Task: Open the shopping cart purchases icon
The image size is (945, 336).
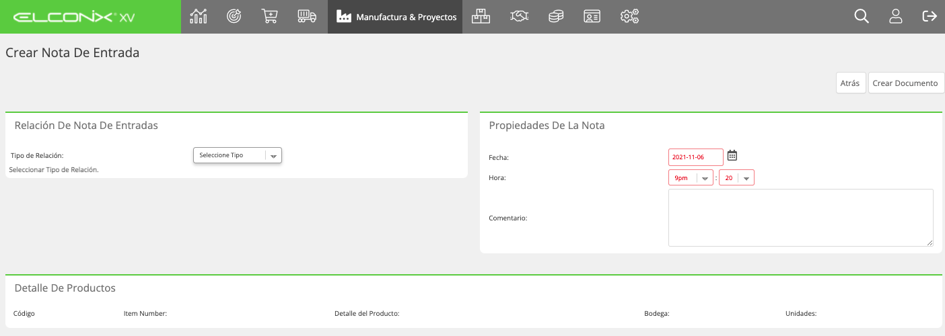Action: [270, 16]
